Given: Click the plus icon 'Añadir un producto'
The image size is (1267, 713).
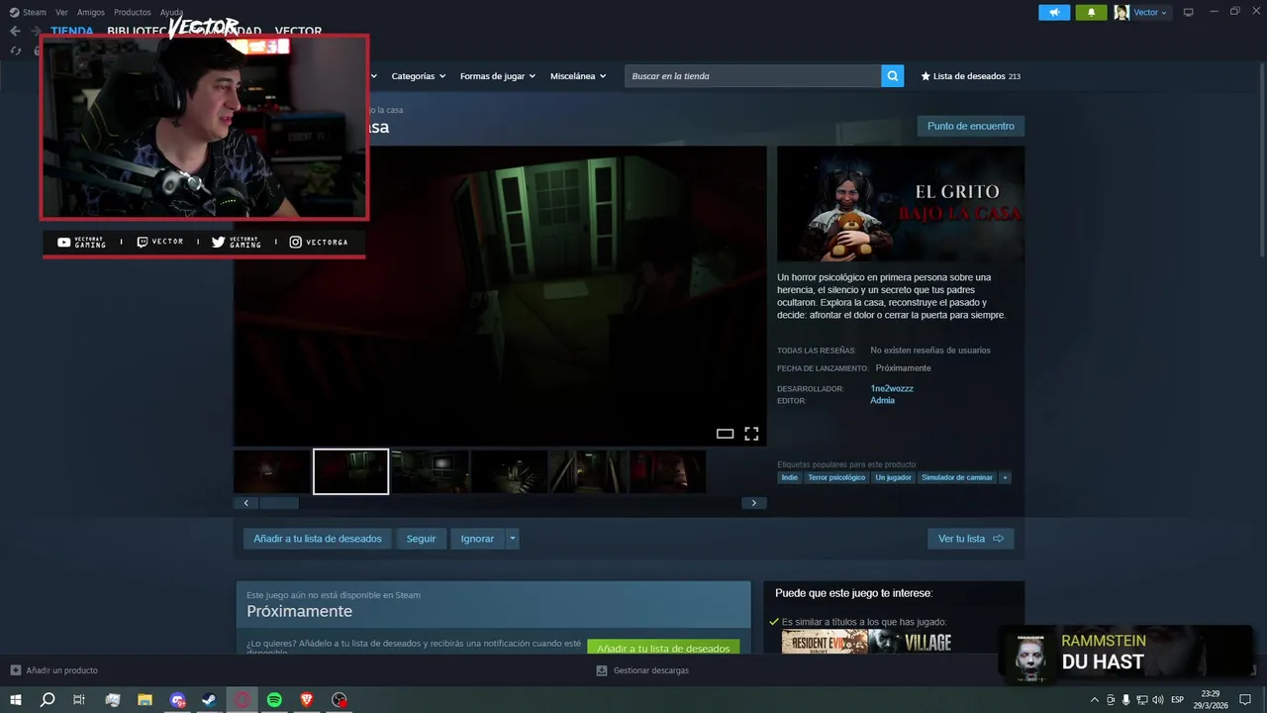Looking at the screenshot, I should [x=15, y=670].
